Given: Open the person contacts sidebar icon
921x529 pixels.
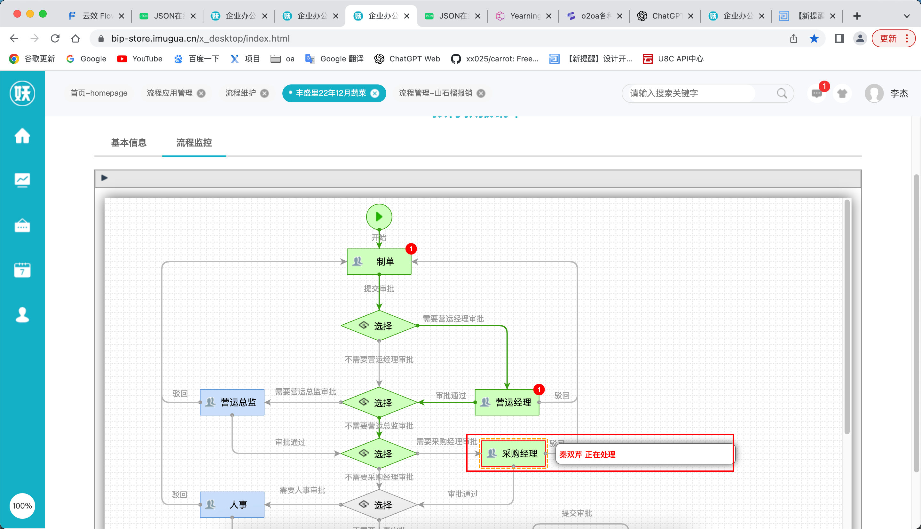Looking at the screenshot, I should click(x=22, y=315).
